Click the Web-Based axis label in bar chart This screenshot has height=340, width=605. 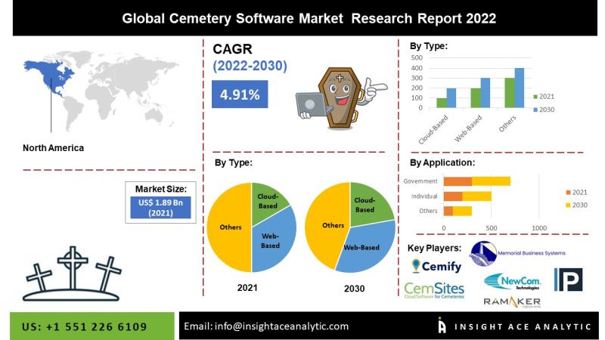468,128
